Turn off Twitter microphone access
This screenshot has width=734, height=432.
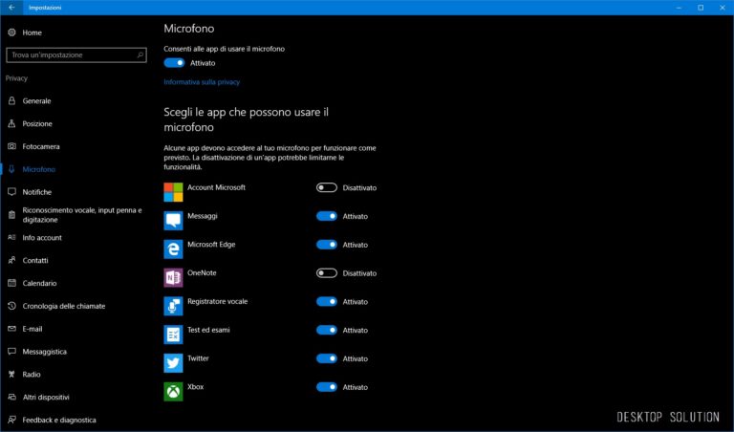pos(327,358)
